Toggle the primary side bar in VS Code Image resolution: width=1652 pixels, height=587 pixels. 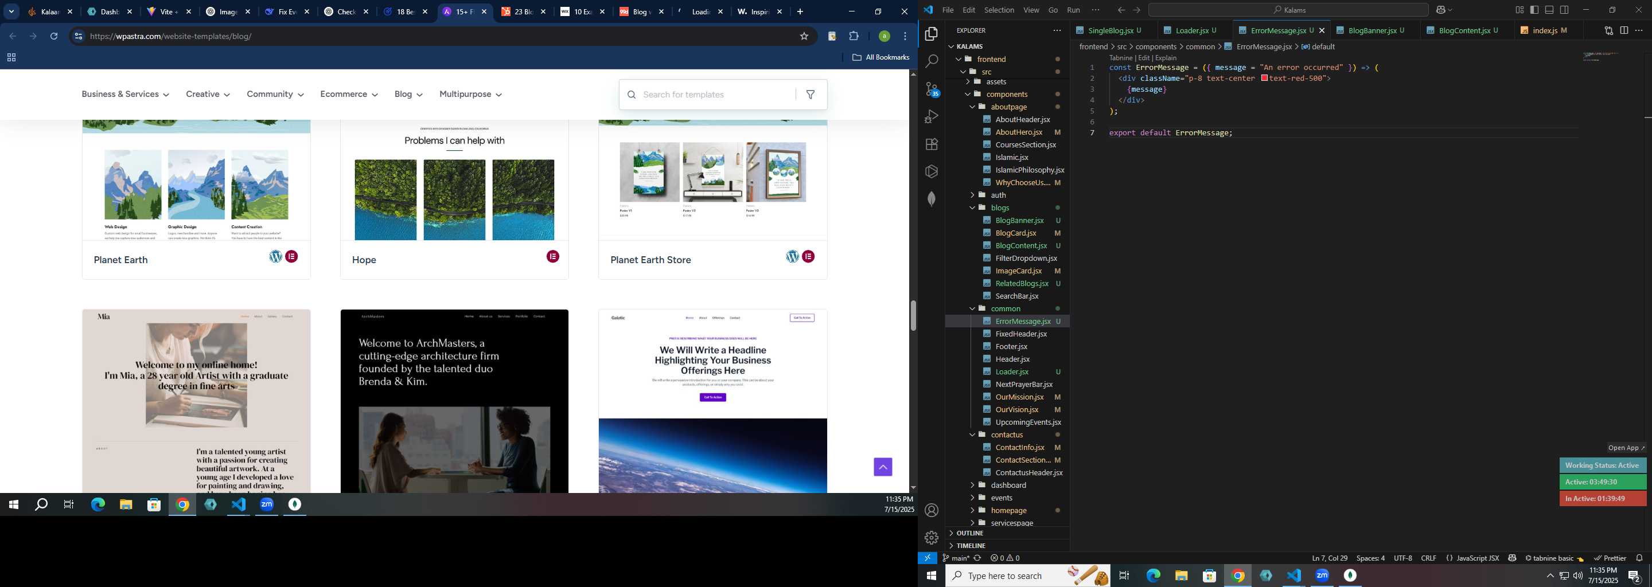pos(1534,10)
